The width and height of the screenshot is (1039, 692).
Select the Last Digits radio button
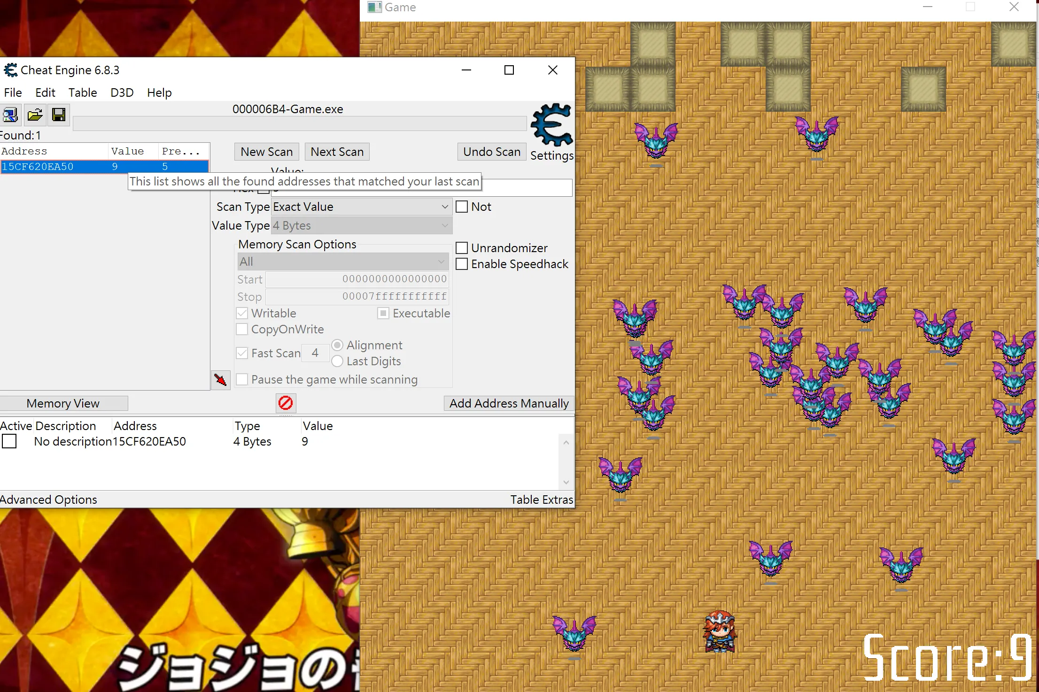tap(337, 361)
